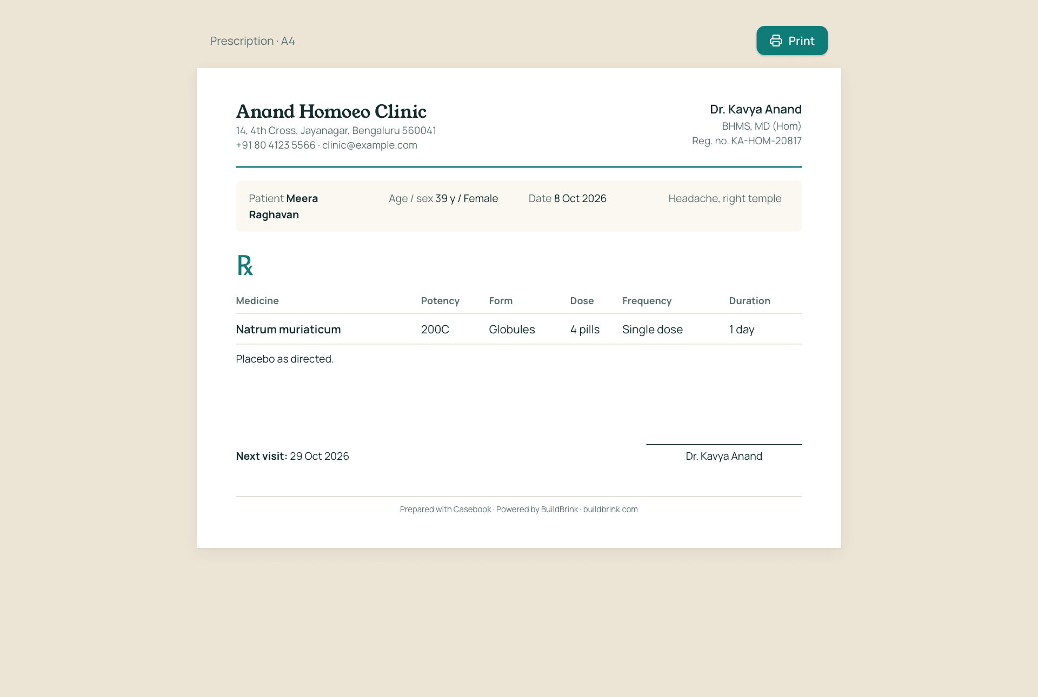Click the 'Dose' column header
The image size is (1038, 697).
pos(582,301)
